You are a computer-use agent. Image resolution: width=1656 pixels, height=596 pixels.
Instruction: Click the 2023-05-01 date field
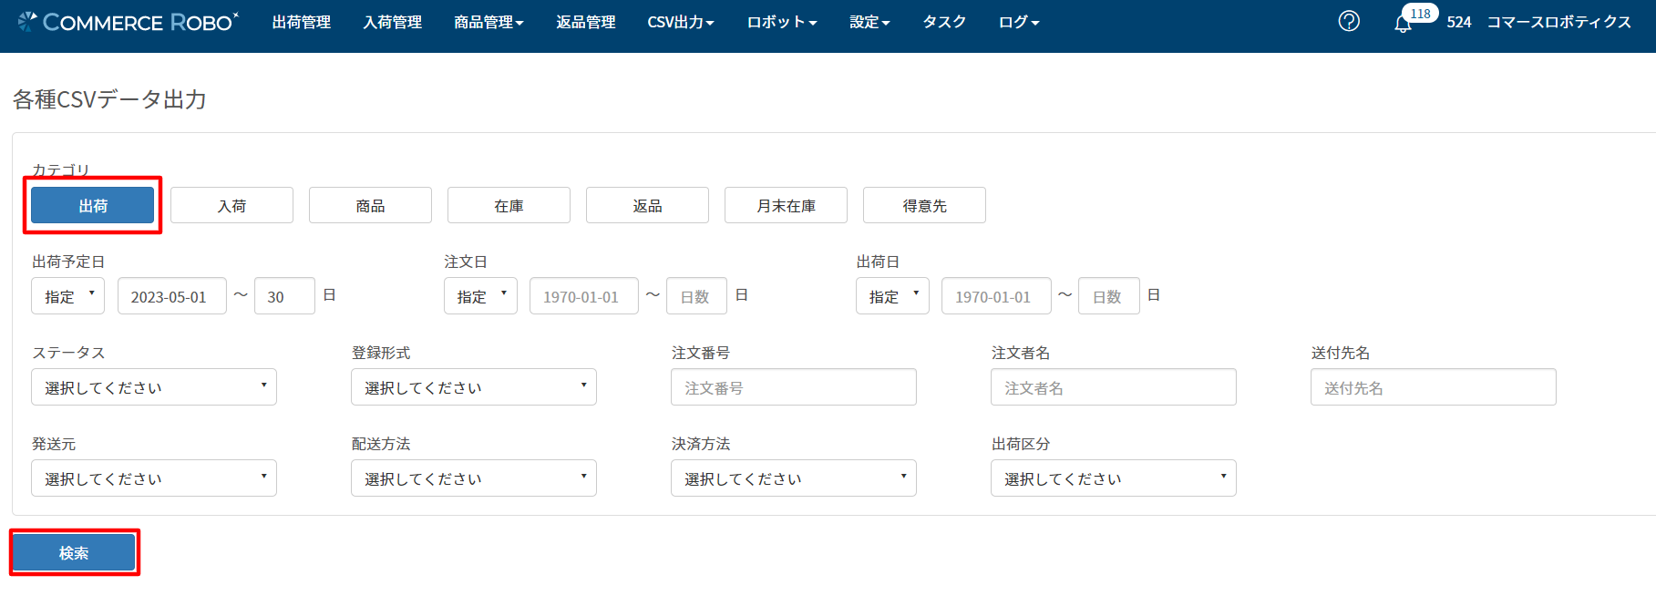point(172,296)
